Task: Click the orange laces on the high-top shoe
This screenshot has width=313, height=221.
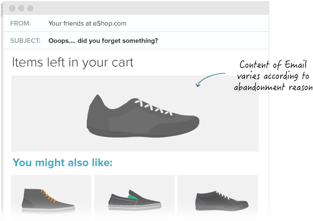Action: pyautogui.click(x=48, y=196)
